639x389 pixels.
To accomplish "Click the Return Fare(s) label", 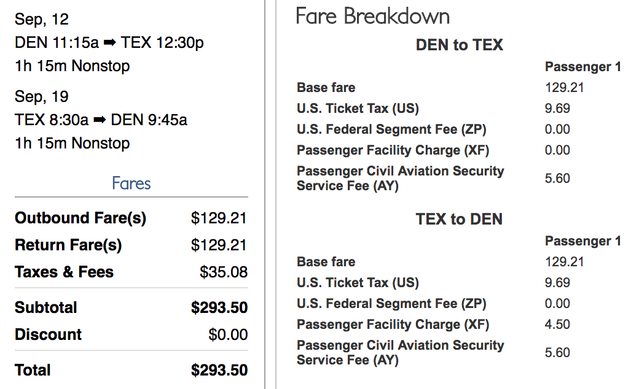I will click(x=68, y=245).
